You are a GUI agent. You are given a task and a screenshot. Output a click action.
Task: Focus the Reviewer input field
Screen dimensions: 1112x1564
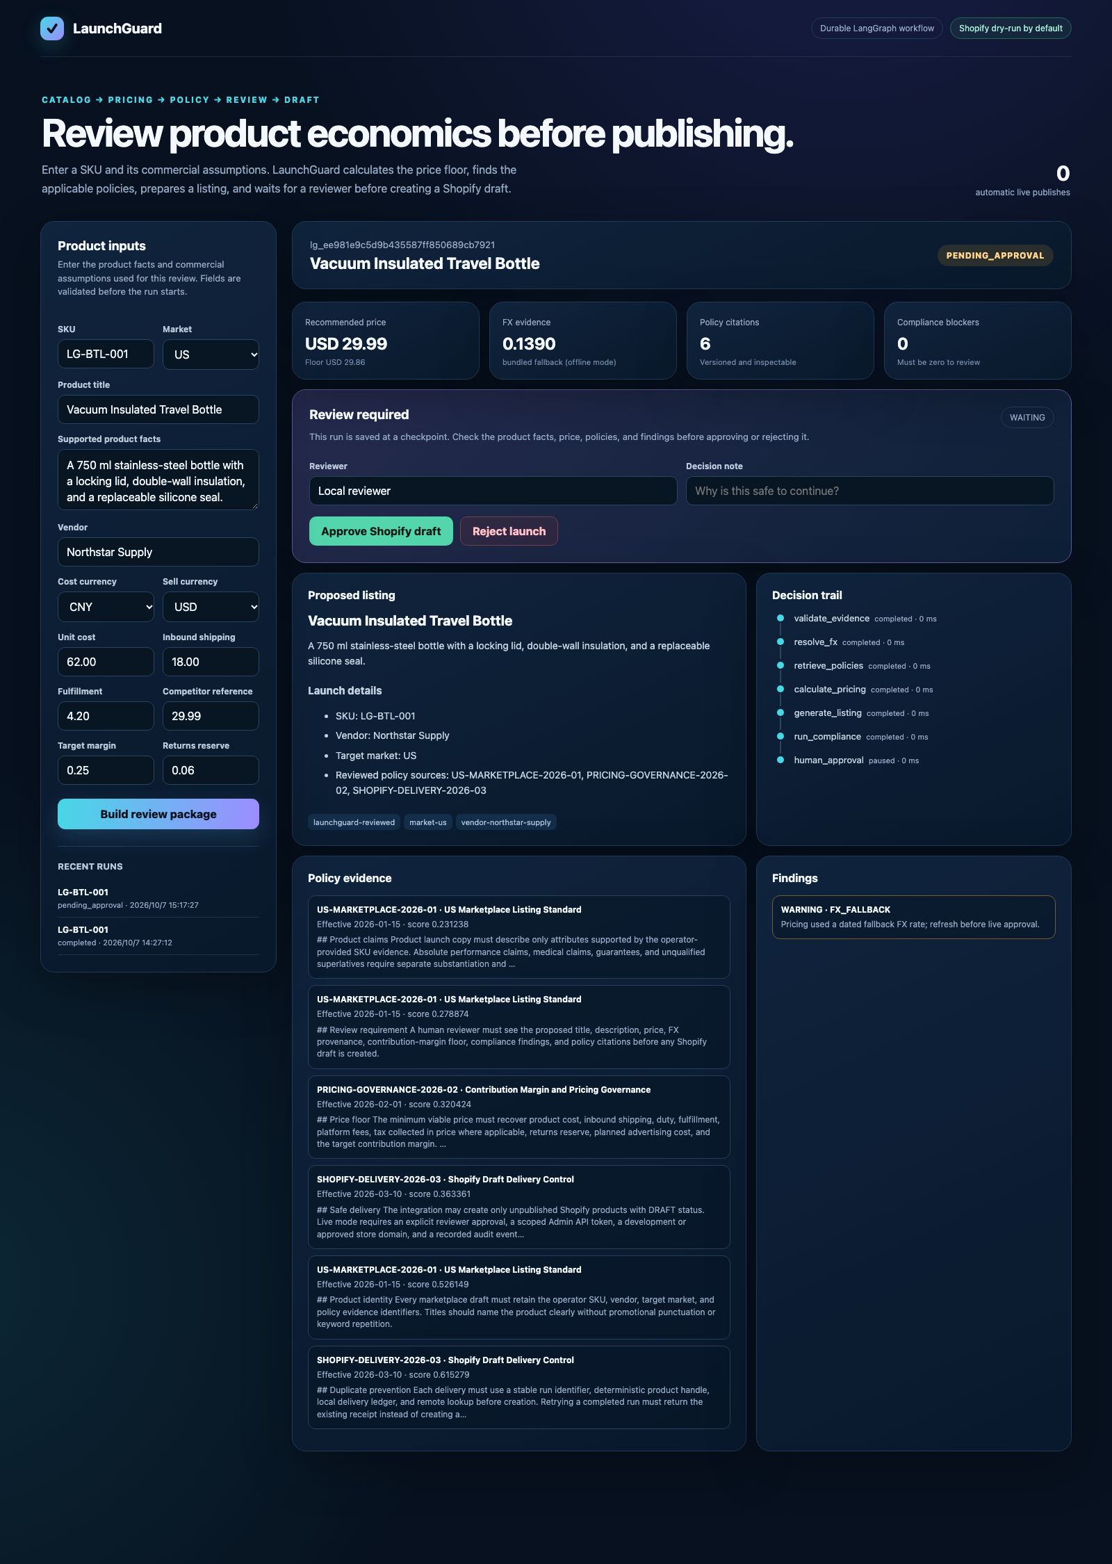[493, 491]
